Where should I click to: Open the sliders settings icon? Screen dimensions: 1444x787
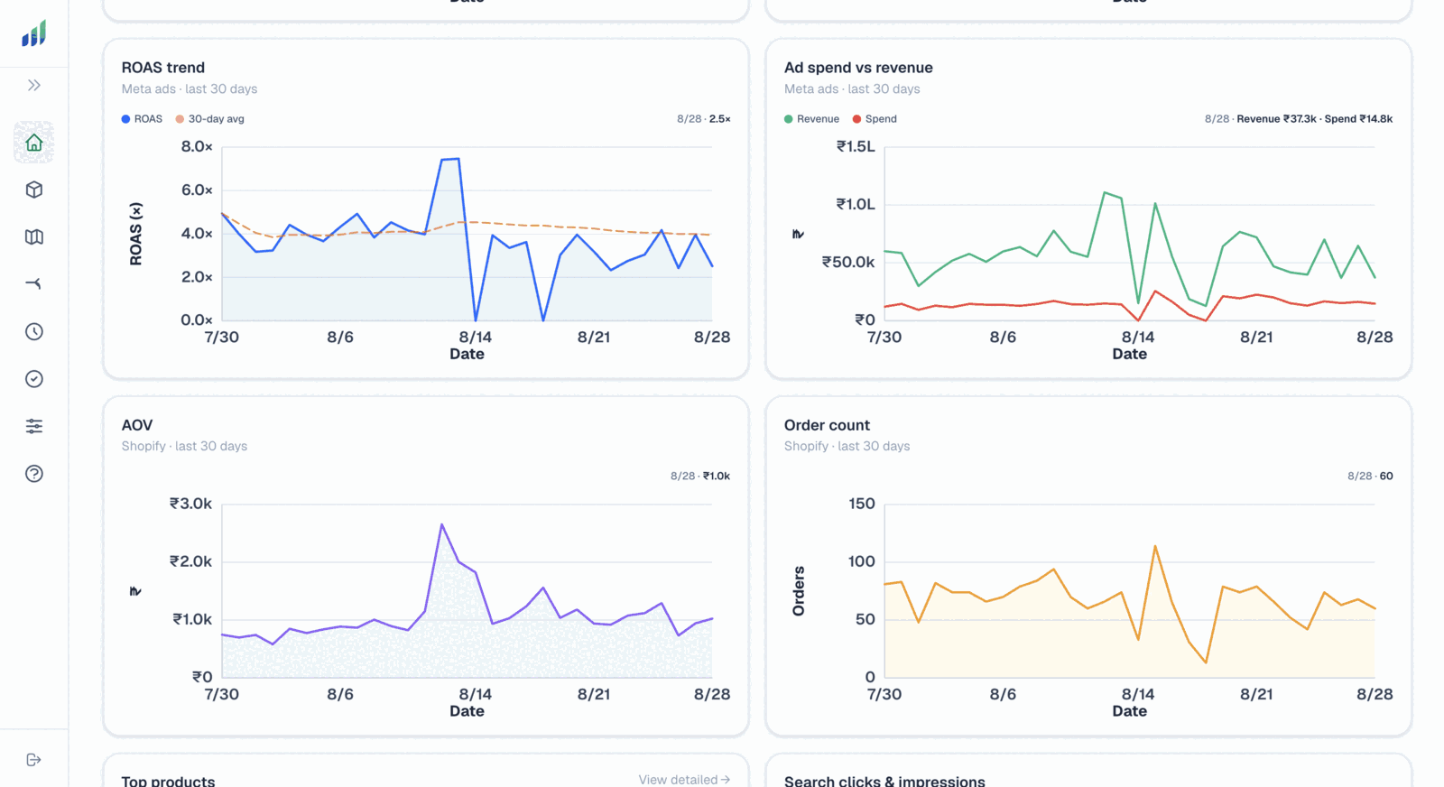(34, 426)
